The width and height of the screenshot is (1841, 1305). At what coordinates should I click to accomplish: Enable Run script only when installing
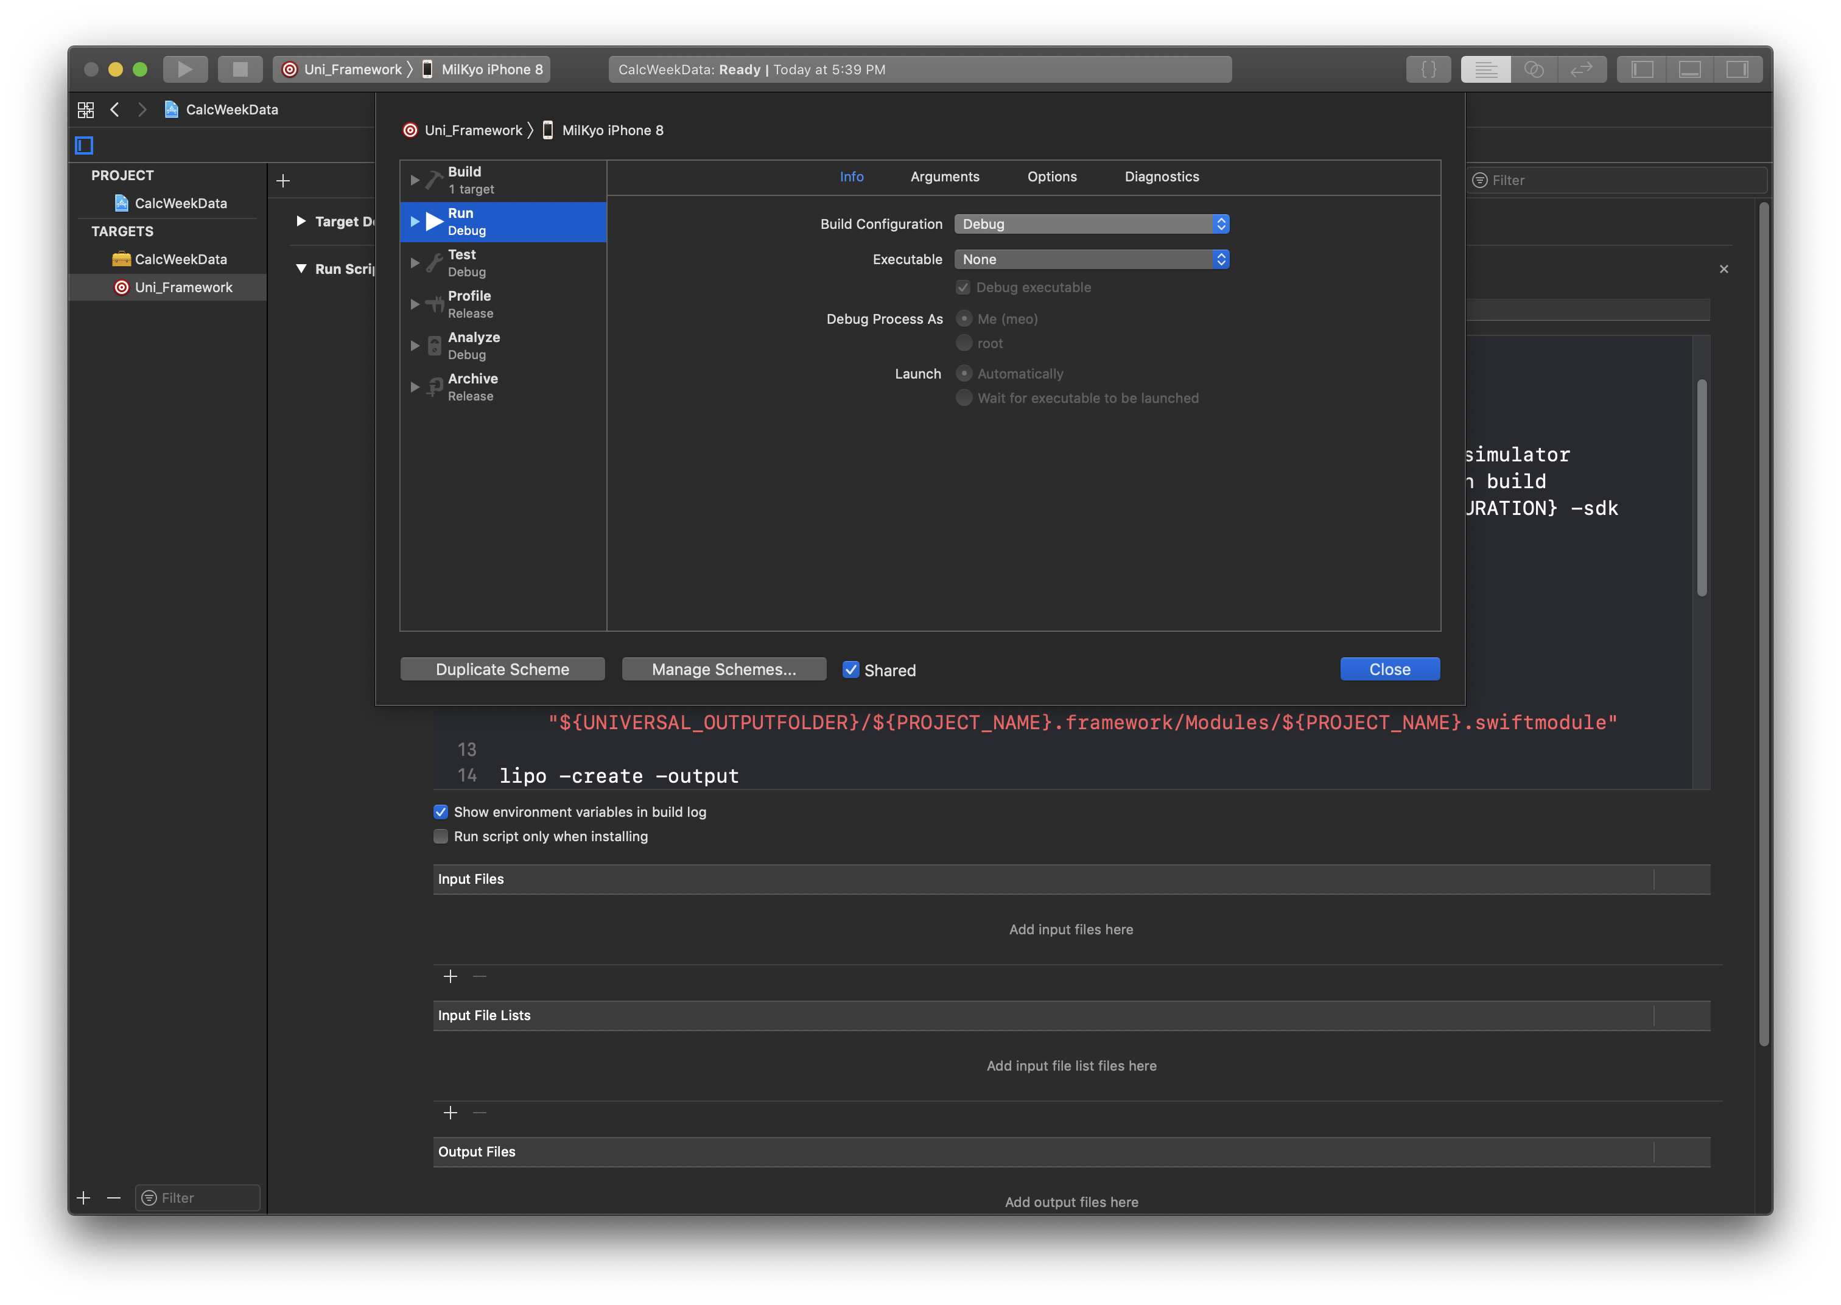(440, 836)
